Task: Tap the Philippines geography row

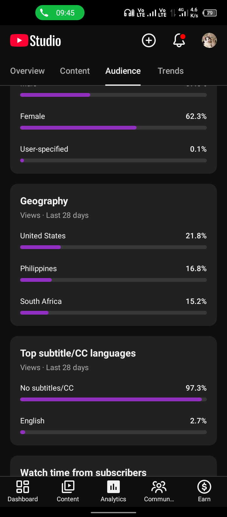Action: point(113,274)
